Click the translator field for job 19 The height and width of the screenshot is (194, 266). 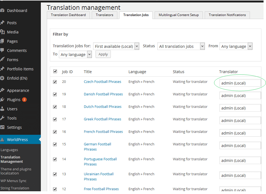[240, 95]
